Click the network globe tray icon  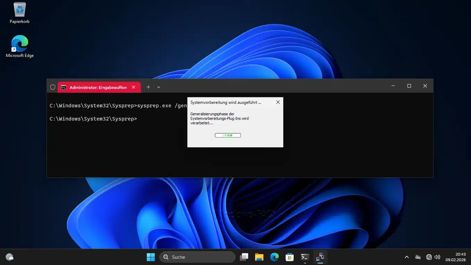coord(429,257)
